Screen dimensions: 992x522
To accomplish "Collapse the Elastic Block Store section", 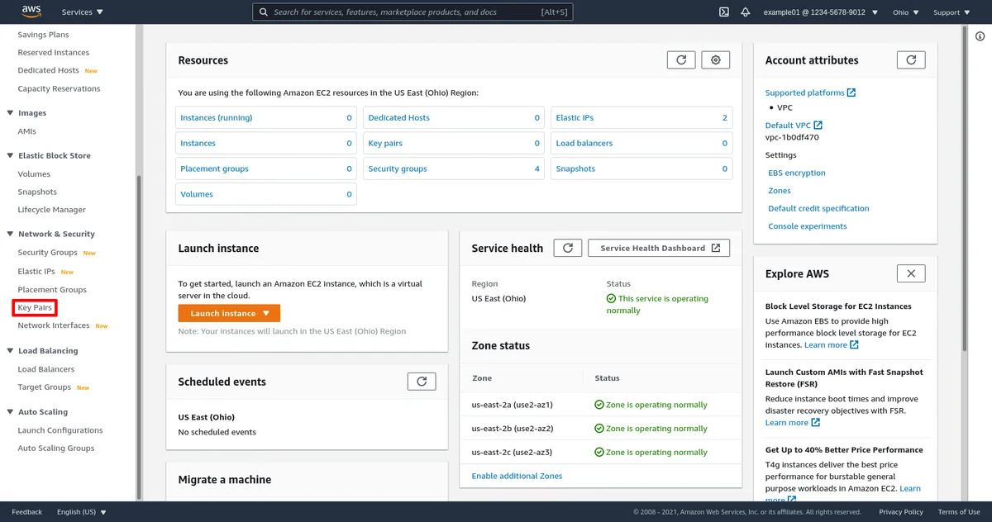I will click(x=11, y=155).
